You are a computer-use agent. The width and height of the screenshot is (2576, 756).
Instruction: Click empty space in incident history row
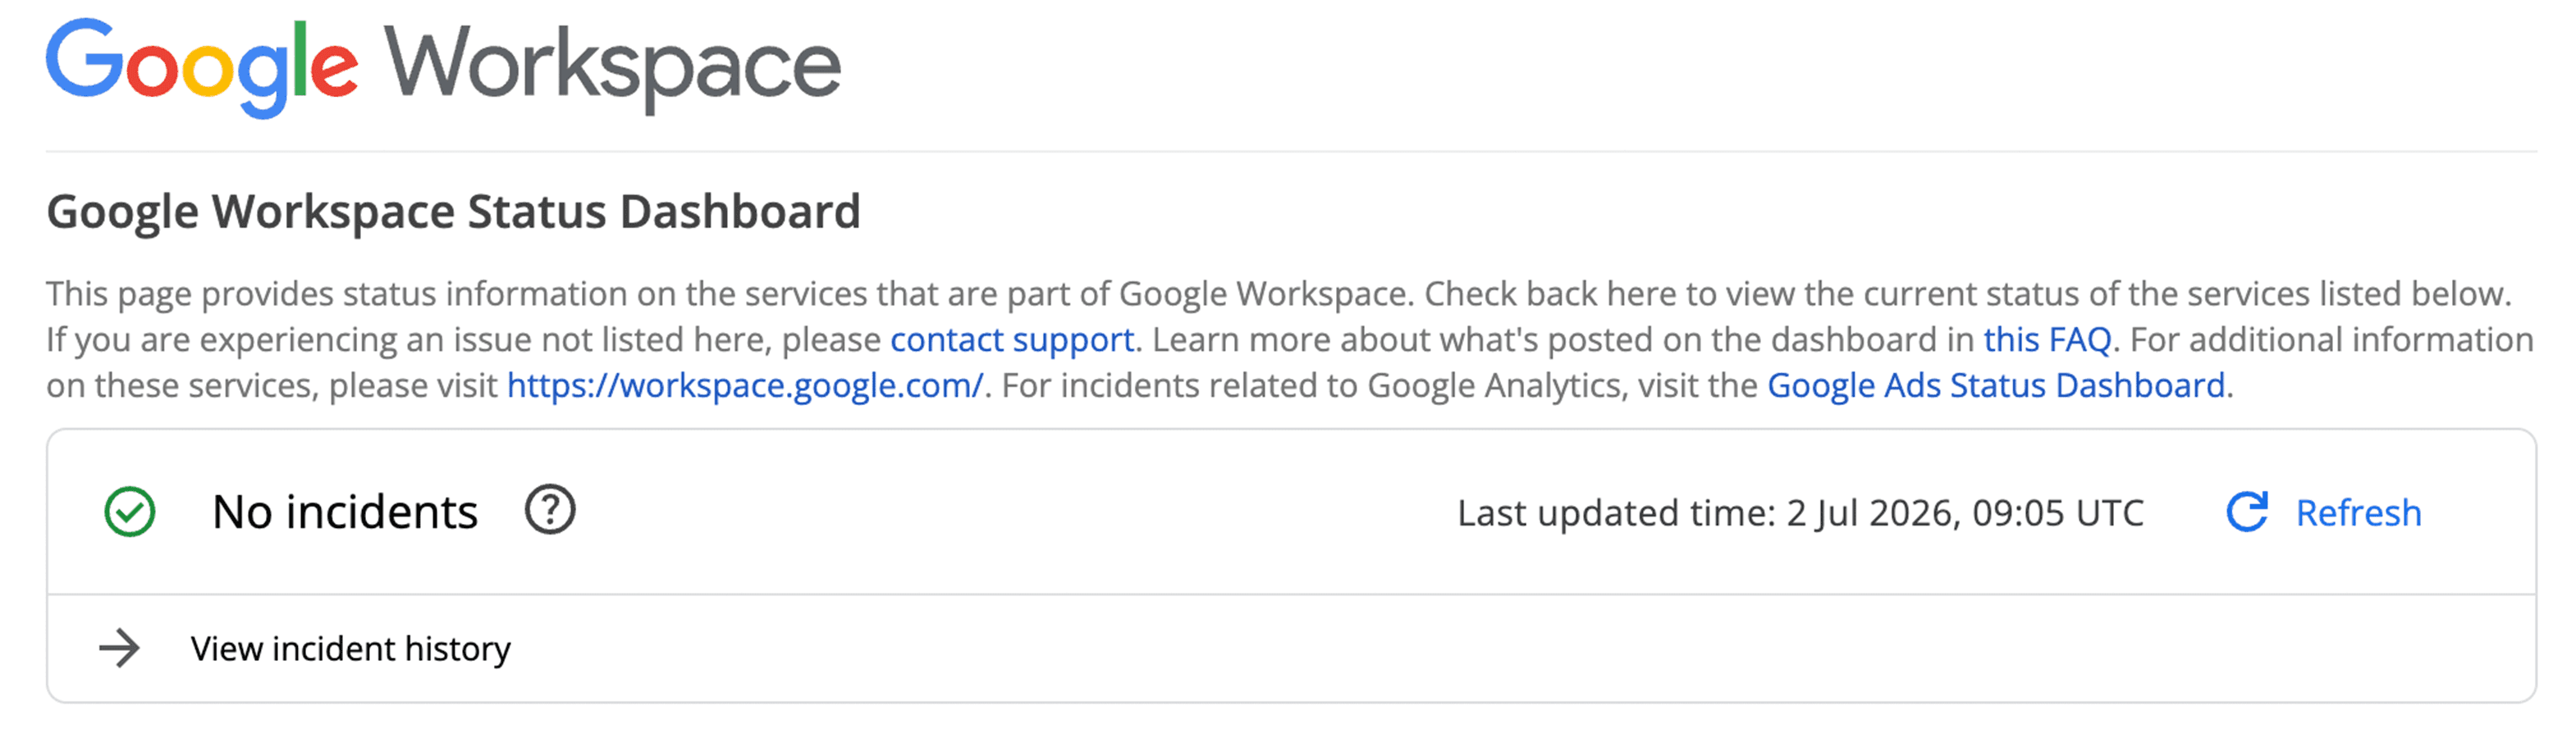[x=1500, y=649]
